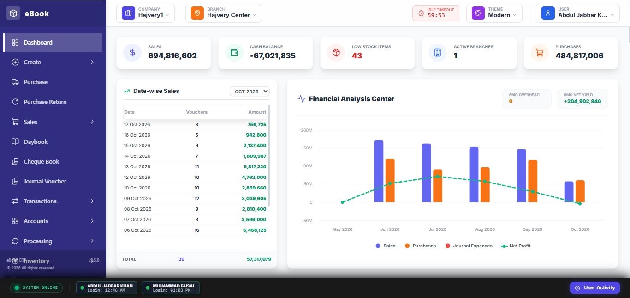This screenshot has height=298, width=630.
Task: Click the Sales cart icon in sidebar
Action: (15, 122)
